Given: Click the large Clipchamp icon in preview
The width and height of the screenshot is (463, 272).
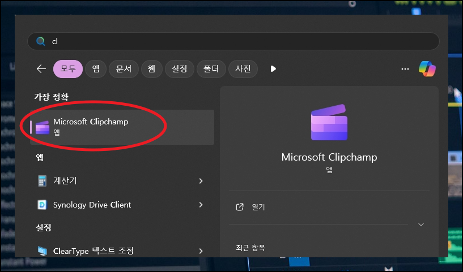Looking at the screenshot, I should coord(329,122).
